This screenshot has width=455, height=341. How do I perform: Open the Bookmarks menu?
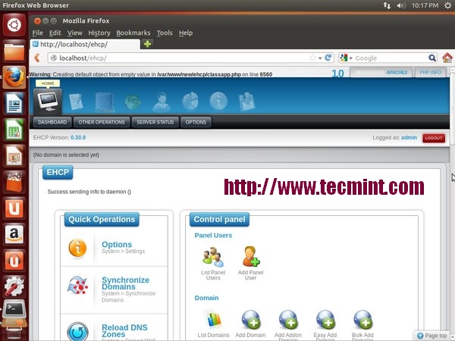tap(133, 33)
